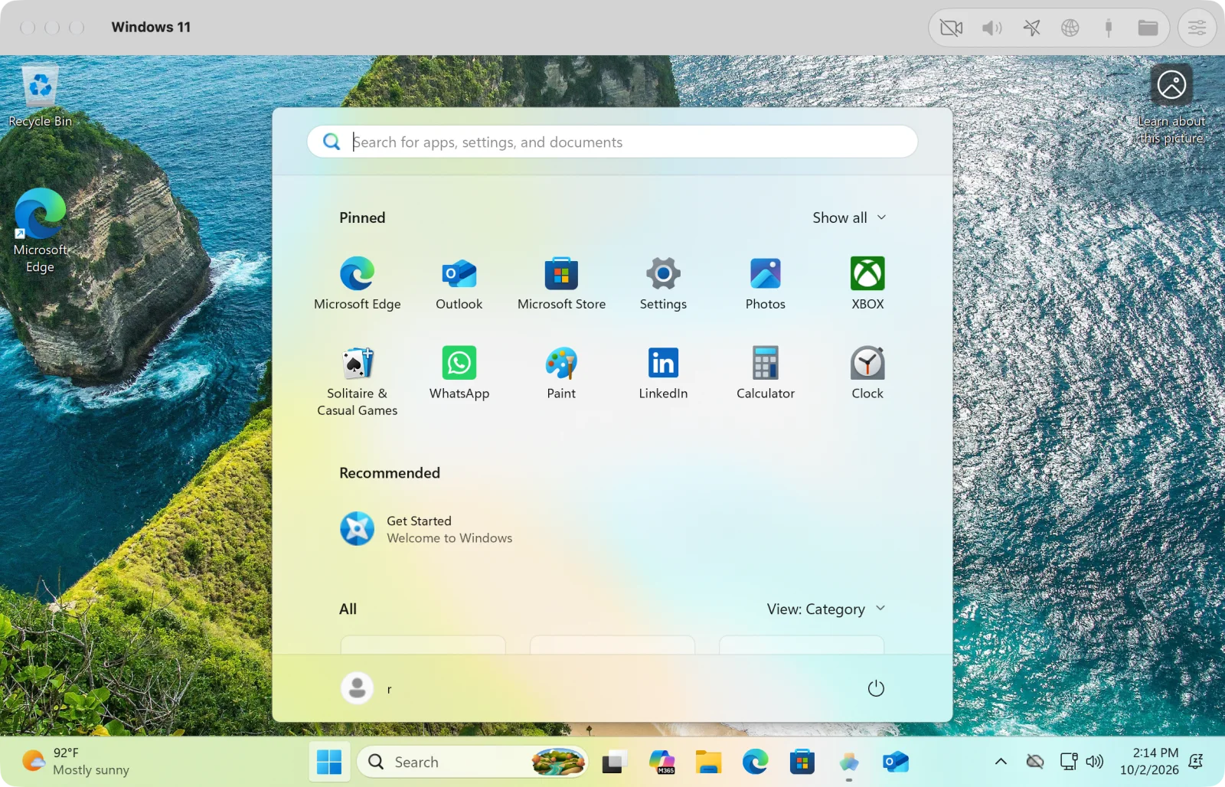Click the network display icon in system tray
This screenshot has width=1225, height=787.
[x=1068, y=761]
